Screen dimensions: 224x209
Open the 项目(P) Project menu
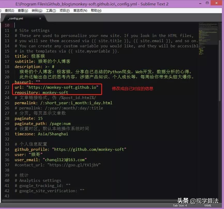tap(64, 10)
